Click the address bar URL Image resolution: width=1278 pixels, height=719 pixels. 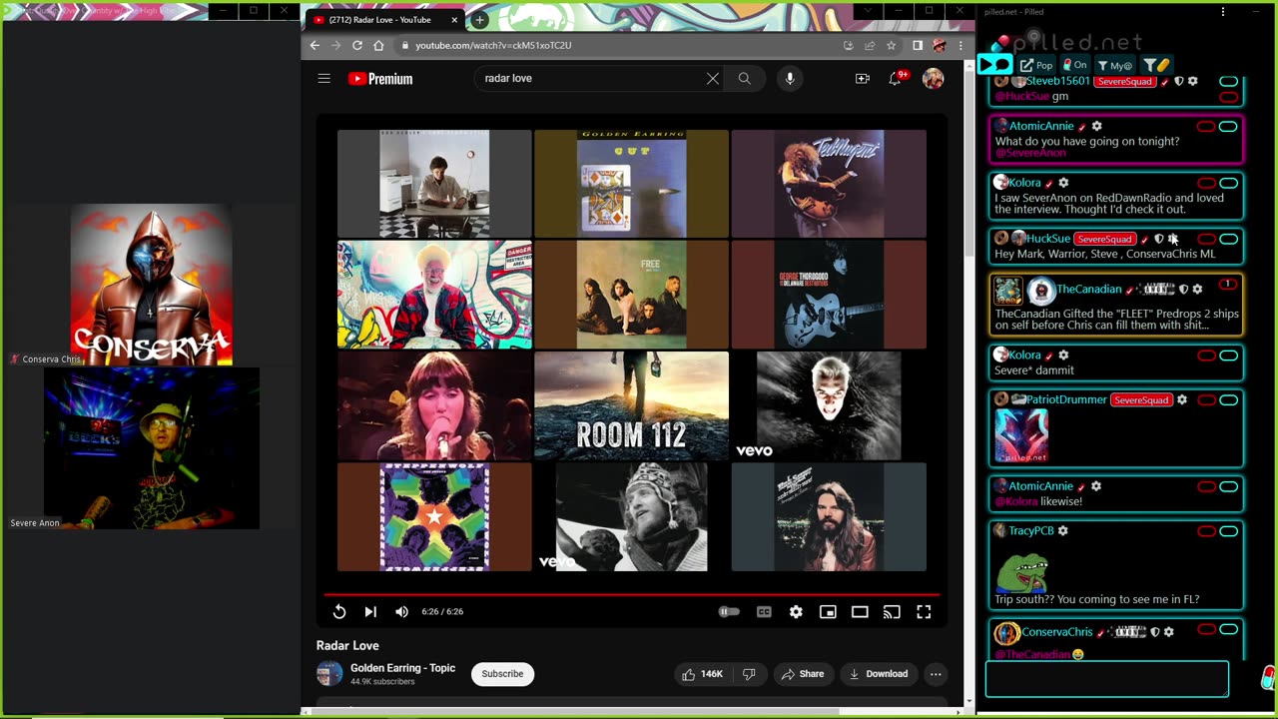pyautogui.click(x=493, y=45)
